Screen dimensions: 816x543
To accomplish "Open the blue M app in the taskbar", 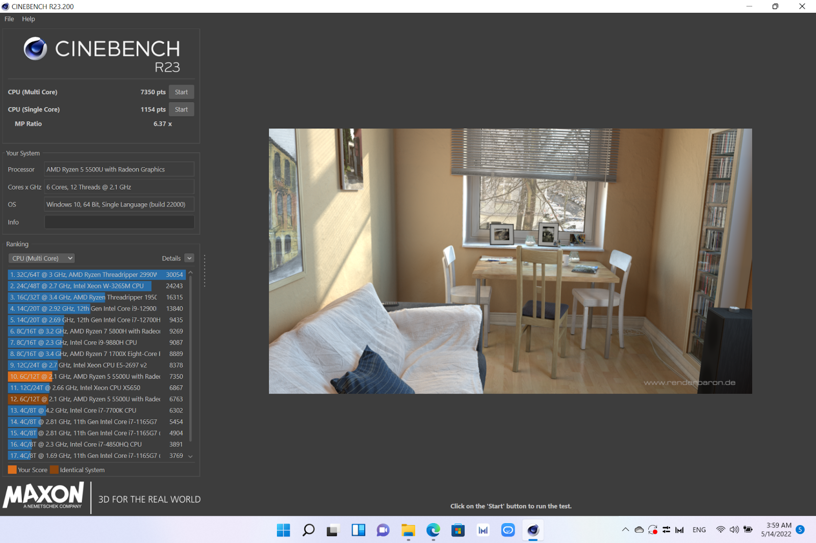I will point(483,530).
